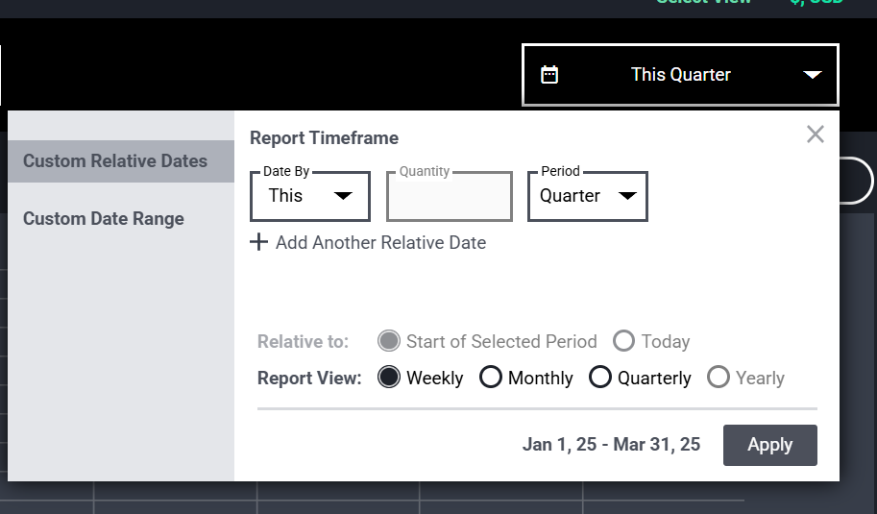Click the Period dropdown arrow icon
Viewport: 877px width, 514px height.
(x=627, y=196)
